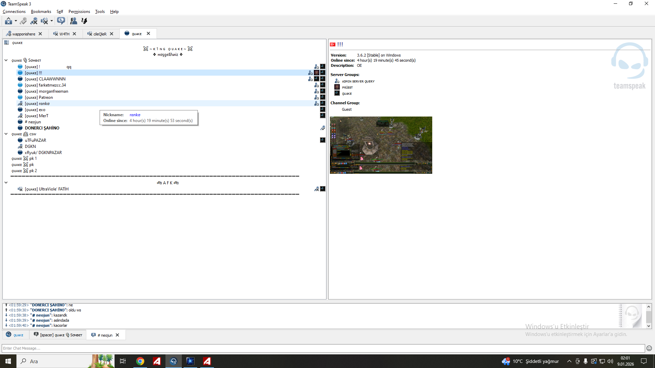
Task: Click the greyed Activate Microphone toolbar icon
Action: [23, 21]
